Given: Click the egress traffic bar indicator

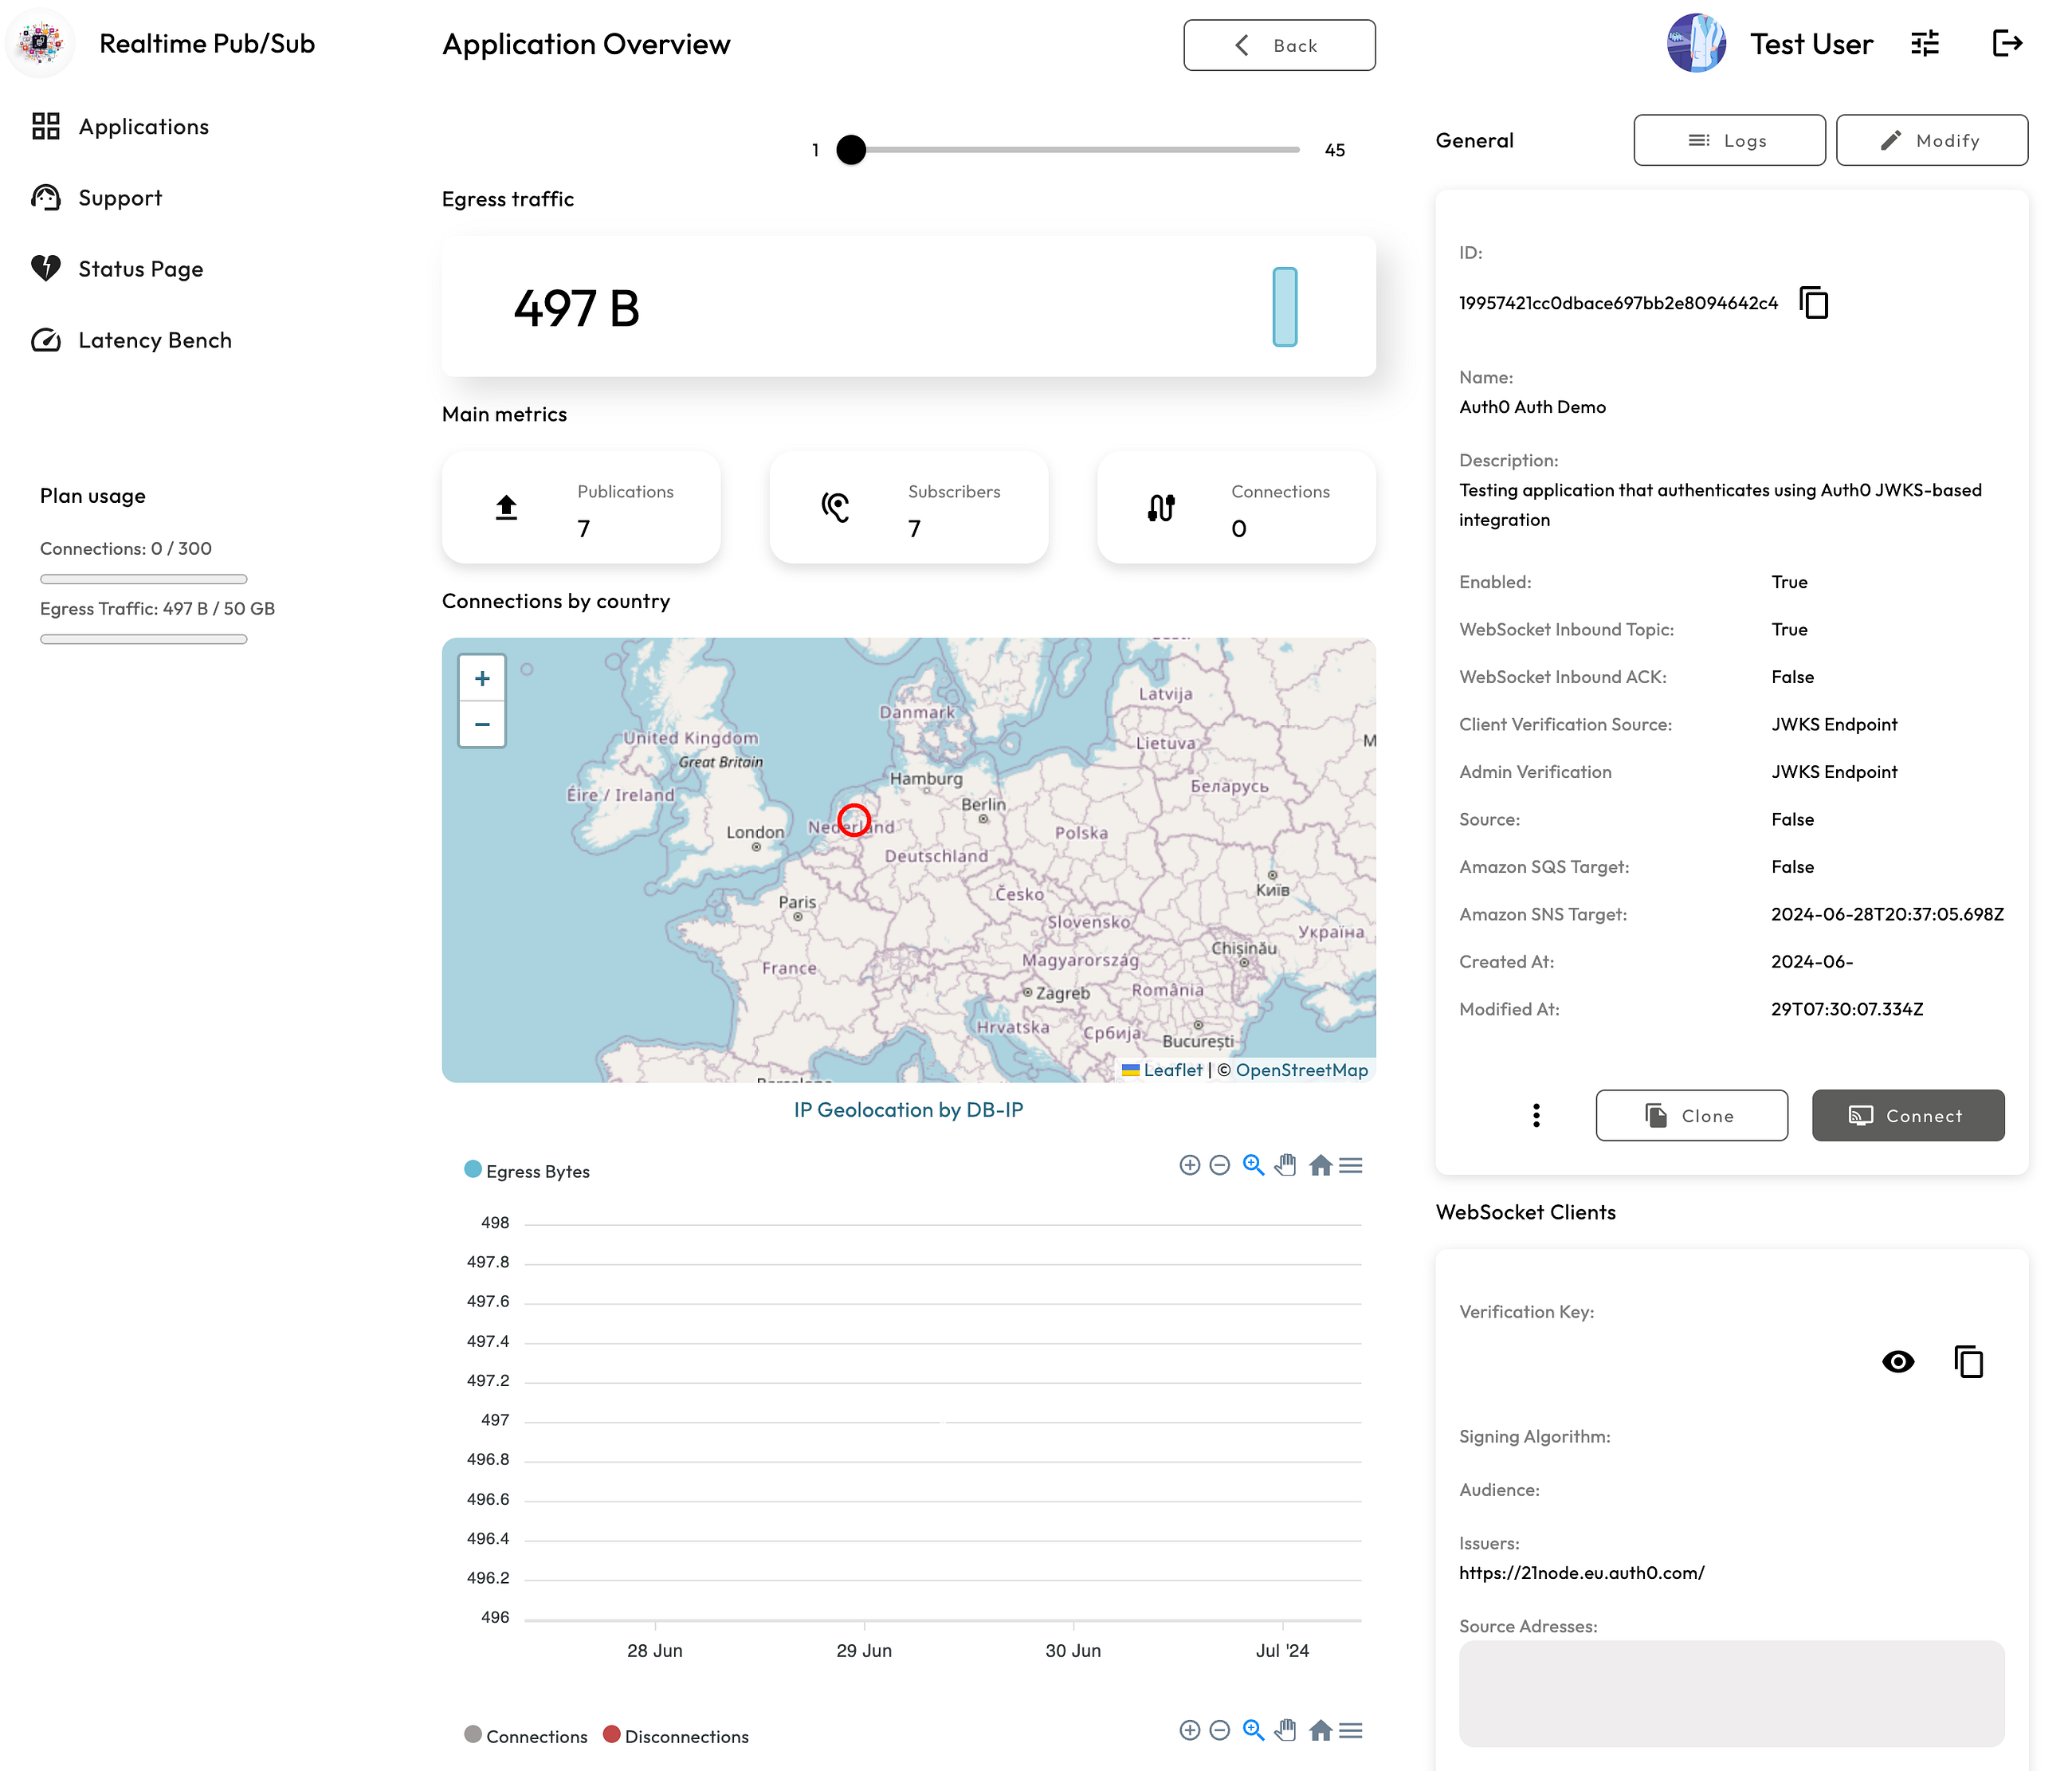Looking at the screenshot, I should pos(1285,307).
